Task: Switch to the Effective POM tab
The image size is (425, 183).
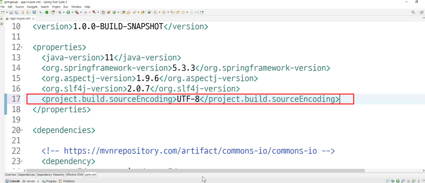Action: [x=75, y=175]
